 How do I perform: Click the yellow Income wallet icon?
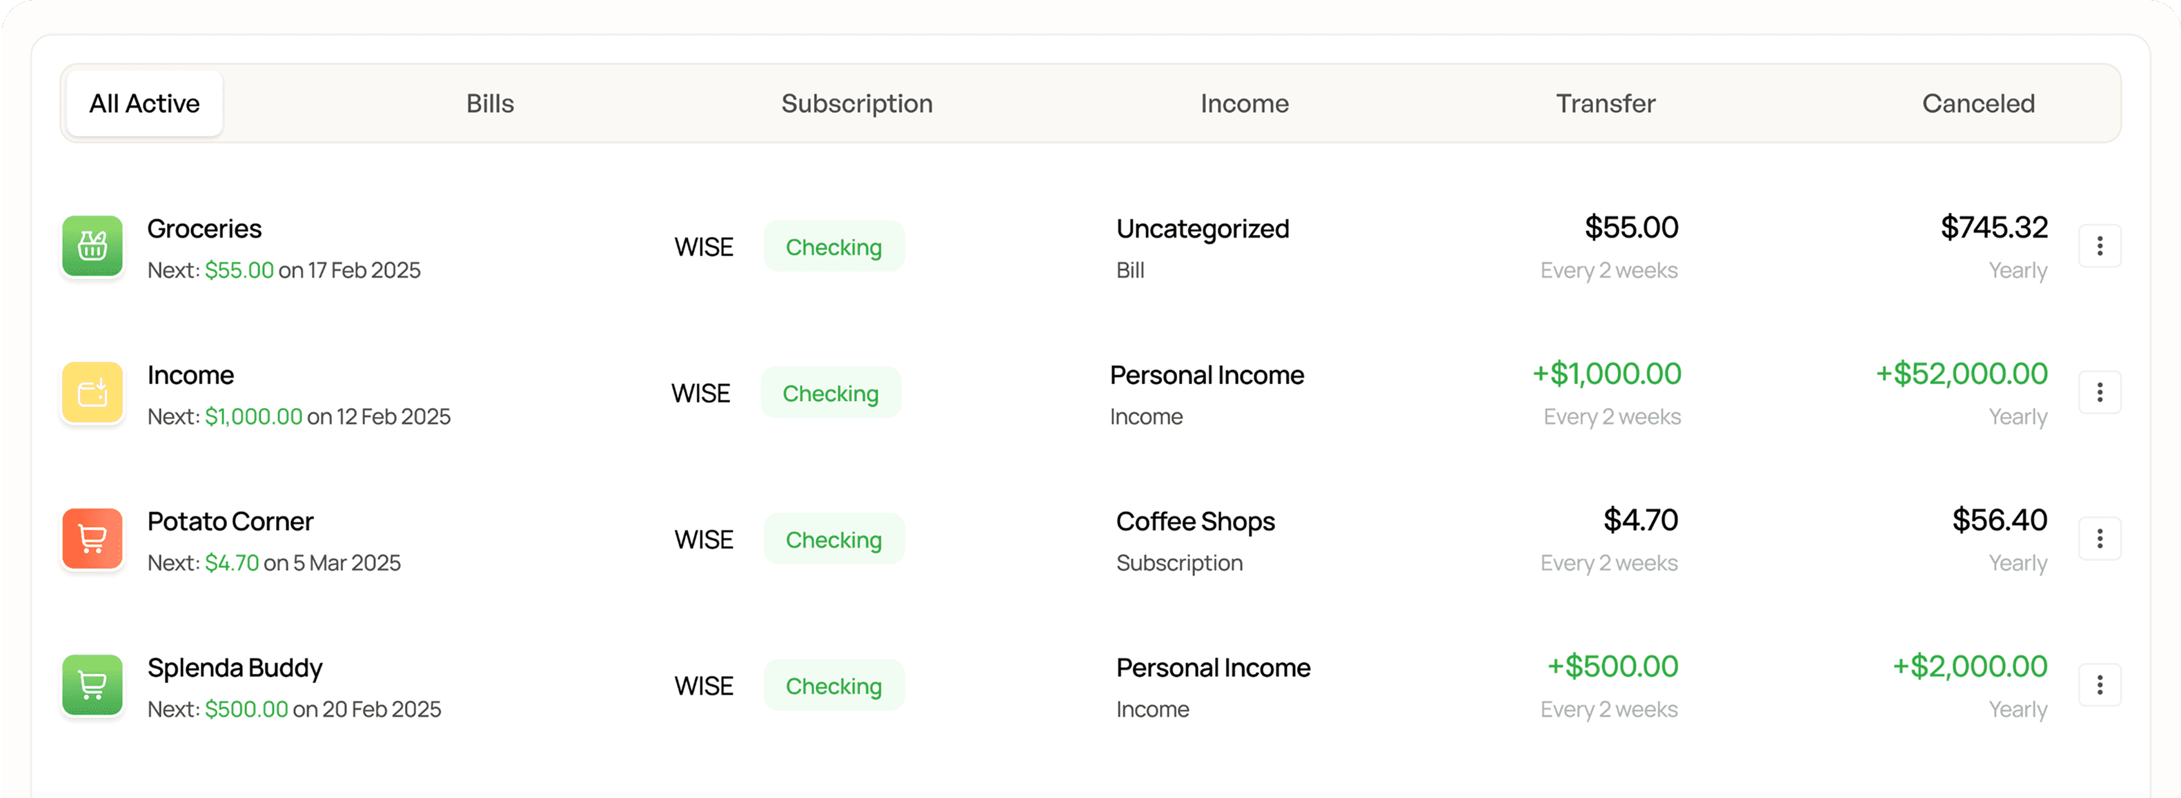tap(92, 392)
